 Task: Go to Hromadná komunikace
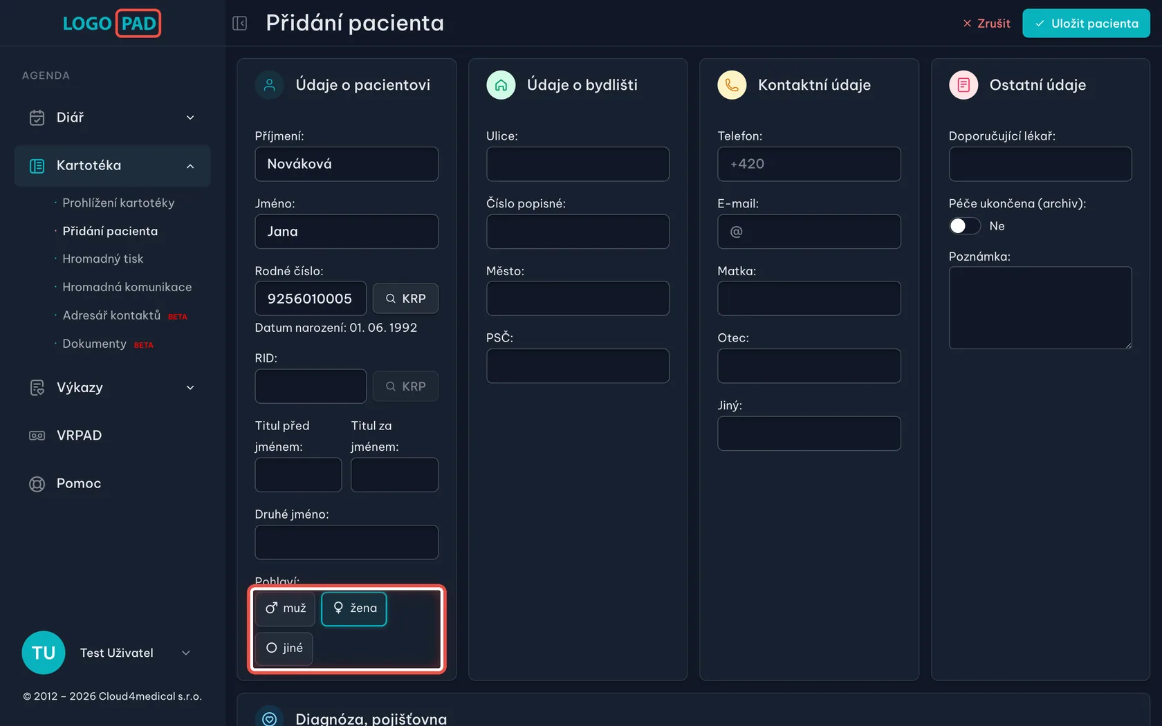pyautogui.click(x=127, y=288)
